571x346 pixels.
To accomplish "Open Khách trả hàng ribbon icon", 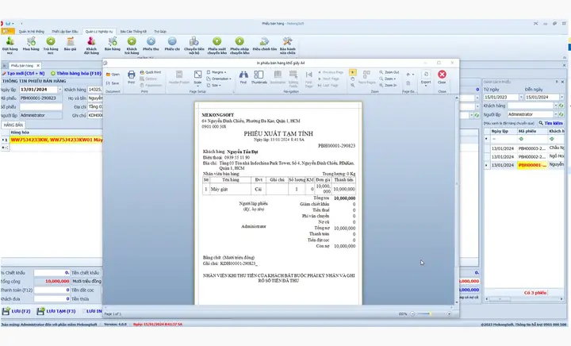I will pyautogui.click(x=132, y=45).
